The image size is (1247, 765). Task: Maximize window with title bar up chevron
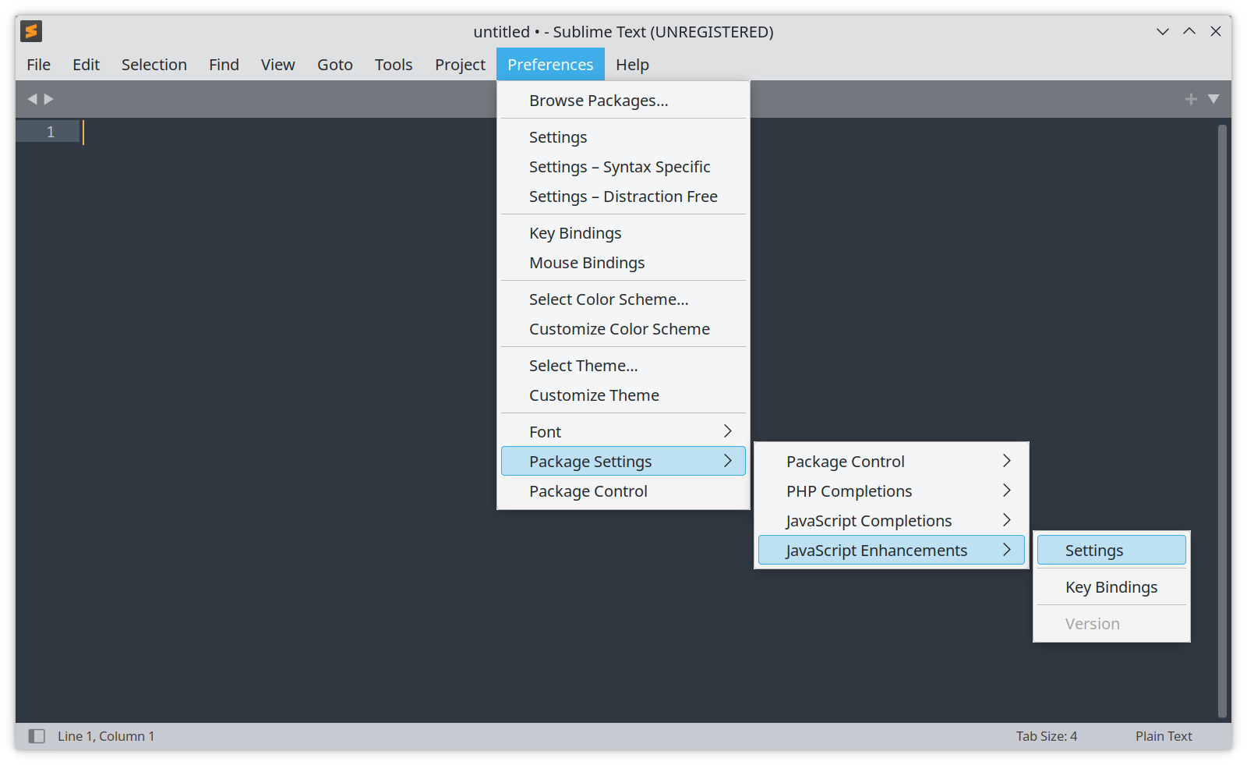1189,32
